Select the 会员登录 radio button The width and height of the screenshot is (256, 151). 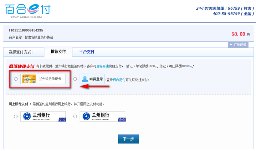(x=75, y=79)
